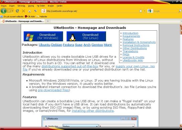Click the site favicon in address bar

click(x=43, y=11)
